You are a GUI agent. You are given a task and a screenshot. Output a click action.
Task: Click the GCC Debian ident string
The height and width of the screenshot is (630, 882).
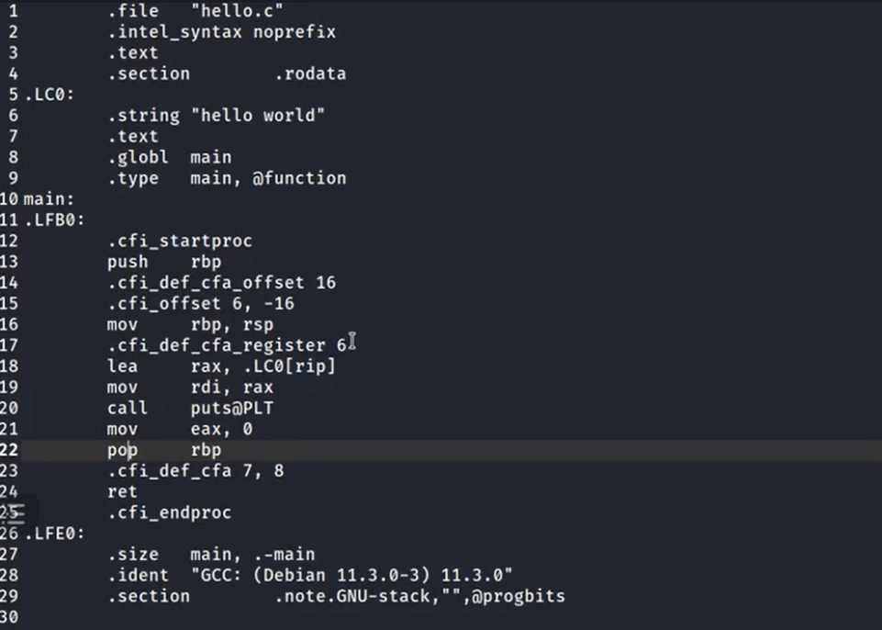(x=352, y=576)
